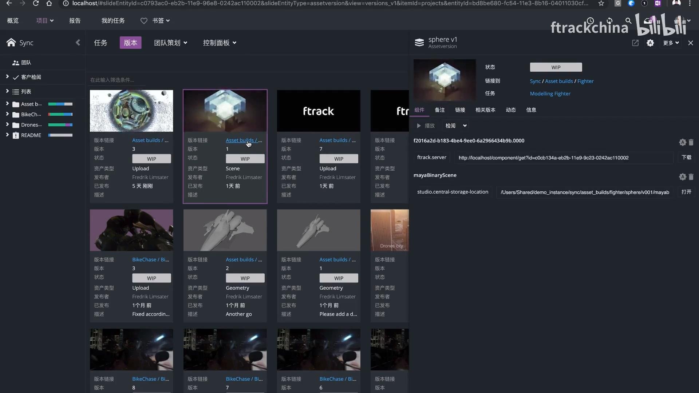The image size is (699, 393).
Task: Switch to the 任务 tab
Action: tap(100, 43)
